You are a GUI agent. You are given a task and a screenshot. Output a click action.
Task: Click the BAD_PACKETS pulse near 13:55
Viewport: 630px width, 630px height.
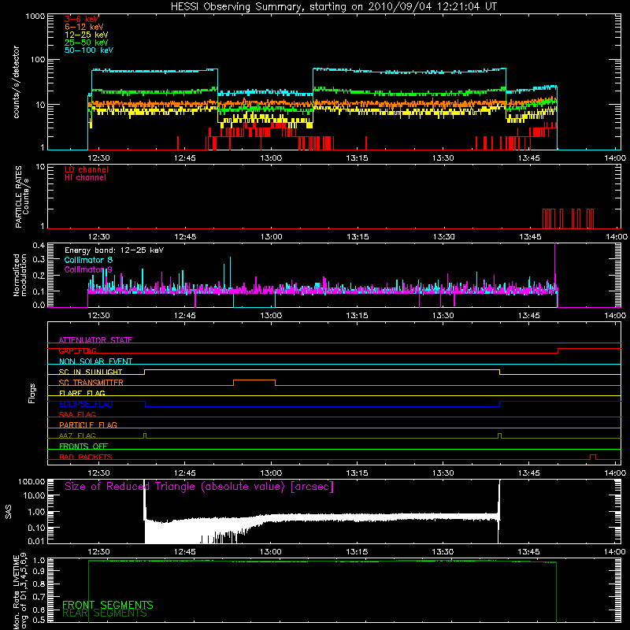pyautogui.click(x=593, y=457)
